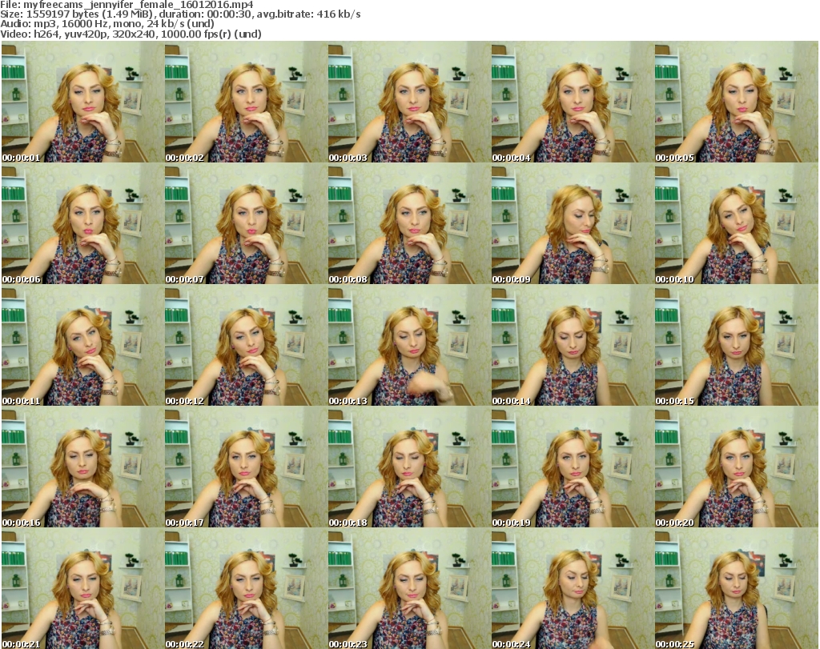
Task: Open the thumbnail marked 00:00:23
Action: pos(409,589)
